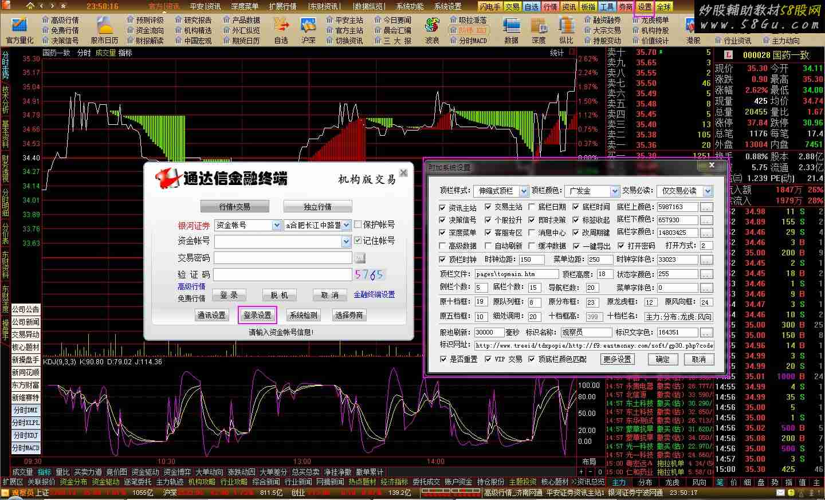Click the 闪电手 tab in top bar

pyautogui.click(x=490, y=6)
